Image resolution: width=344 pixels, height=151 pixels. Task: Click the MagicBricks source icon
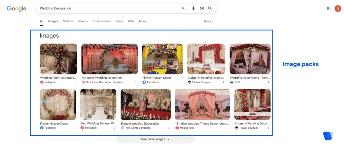177,128
